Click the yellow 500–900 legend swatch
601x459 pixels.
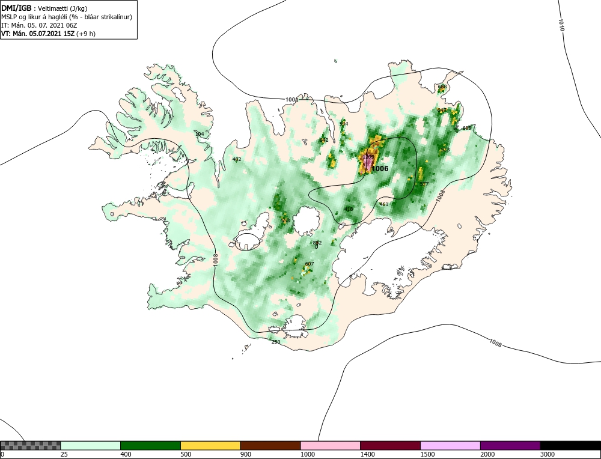tap(210, 445)
